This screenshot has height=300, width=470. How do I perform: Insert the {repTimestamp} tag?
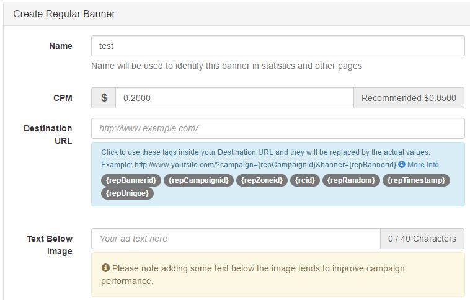pyautogui.click(x=416, y=180)
